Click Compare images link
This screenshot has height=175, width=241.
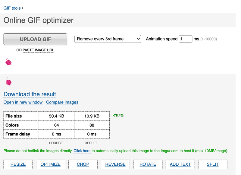(x=62, y=102)
